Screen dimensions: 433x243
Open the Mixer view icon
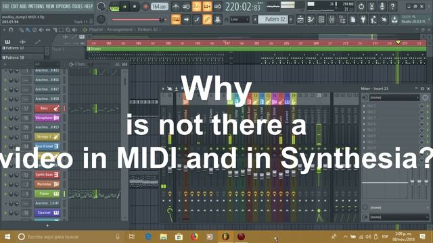coord(332,20)
